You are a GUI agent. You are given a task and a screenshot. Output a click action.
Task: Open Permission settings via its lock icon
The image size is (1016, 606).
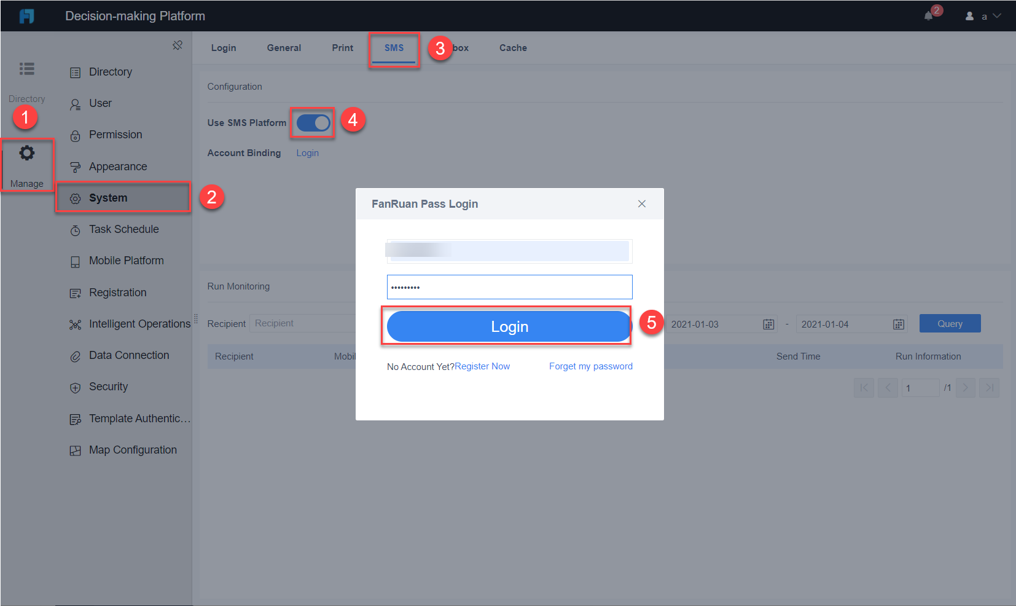coord(75,135)
